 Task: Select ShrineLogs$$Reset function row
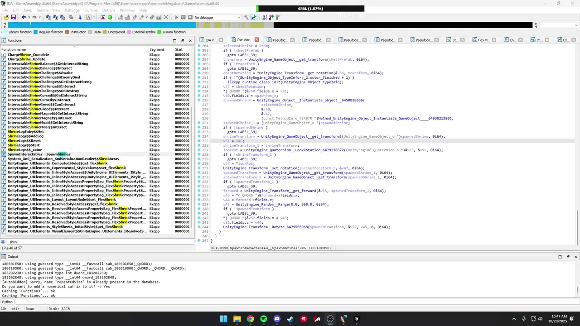click(97, 140)
